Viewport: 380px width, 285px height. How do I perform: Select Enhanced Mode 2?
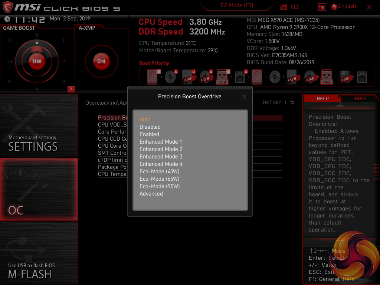point(161,149)
